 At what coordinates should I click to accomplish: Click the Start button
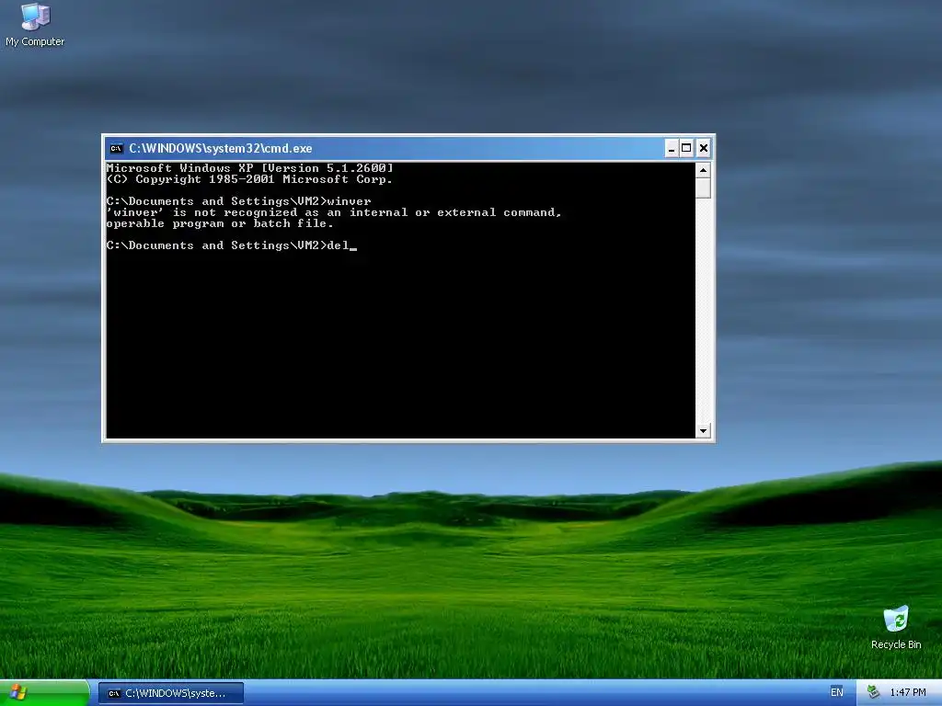(x=44, y=693)
